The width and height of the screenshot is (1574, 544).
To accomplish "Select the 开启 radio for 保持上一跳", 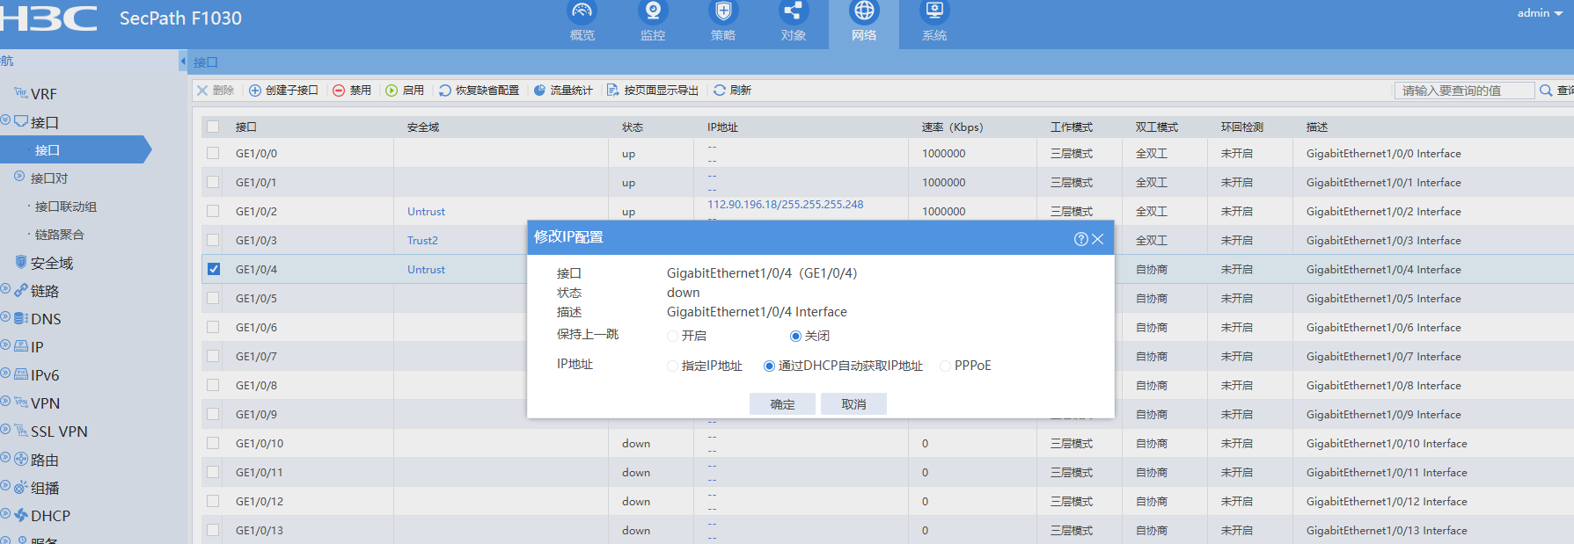I will tap(673, 336).
